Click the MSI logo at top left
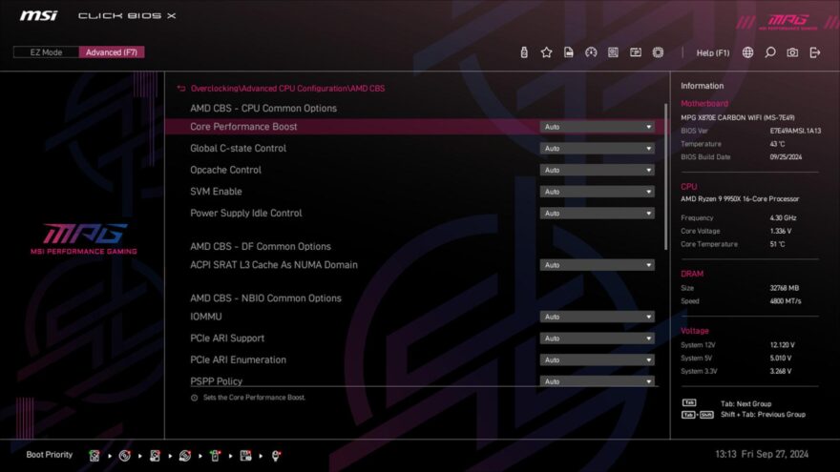Screen dimensions: 840x472 [x=38, y=15]
